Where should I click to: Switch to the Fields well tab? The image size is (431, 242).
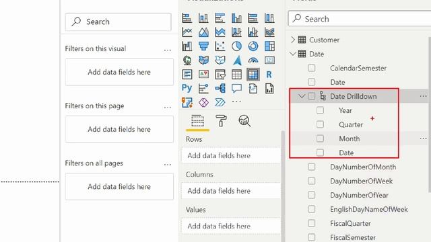pos(197,121)
